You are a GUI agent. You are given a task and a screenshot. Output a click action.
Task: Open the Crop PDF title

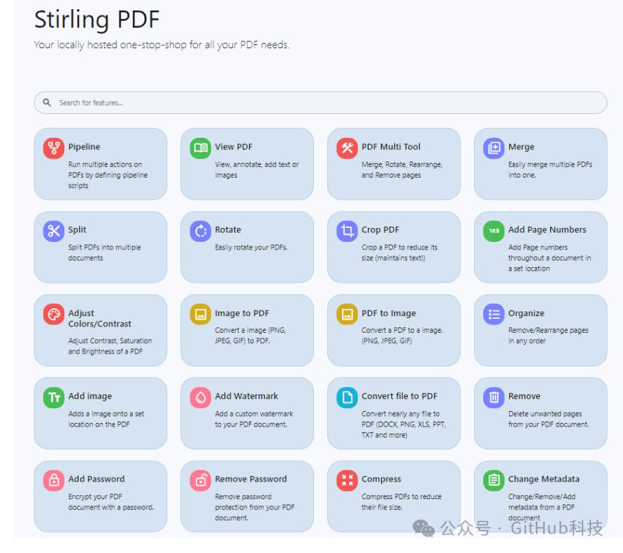[380, 229]
